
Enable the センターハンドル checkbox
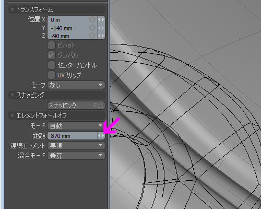click(51, 65)
